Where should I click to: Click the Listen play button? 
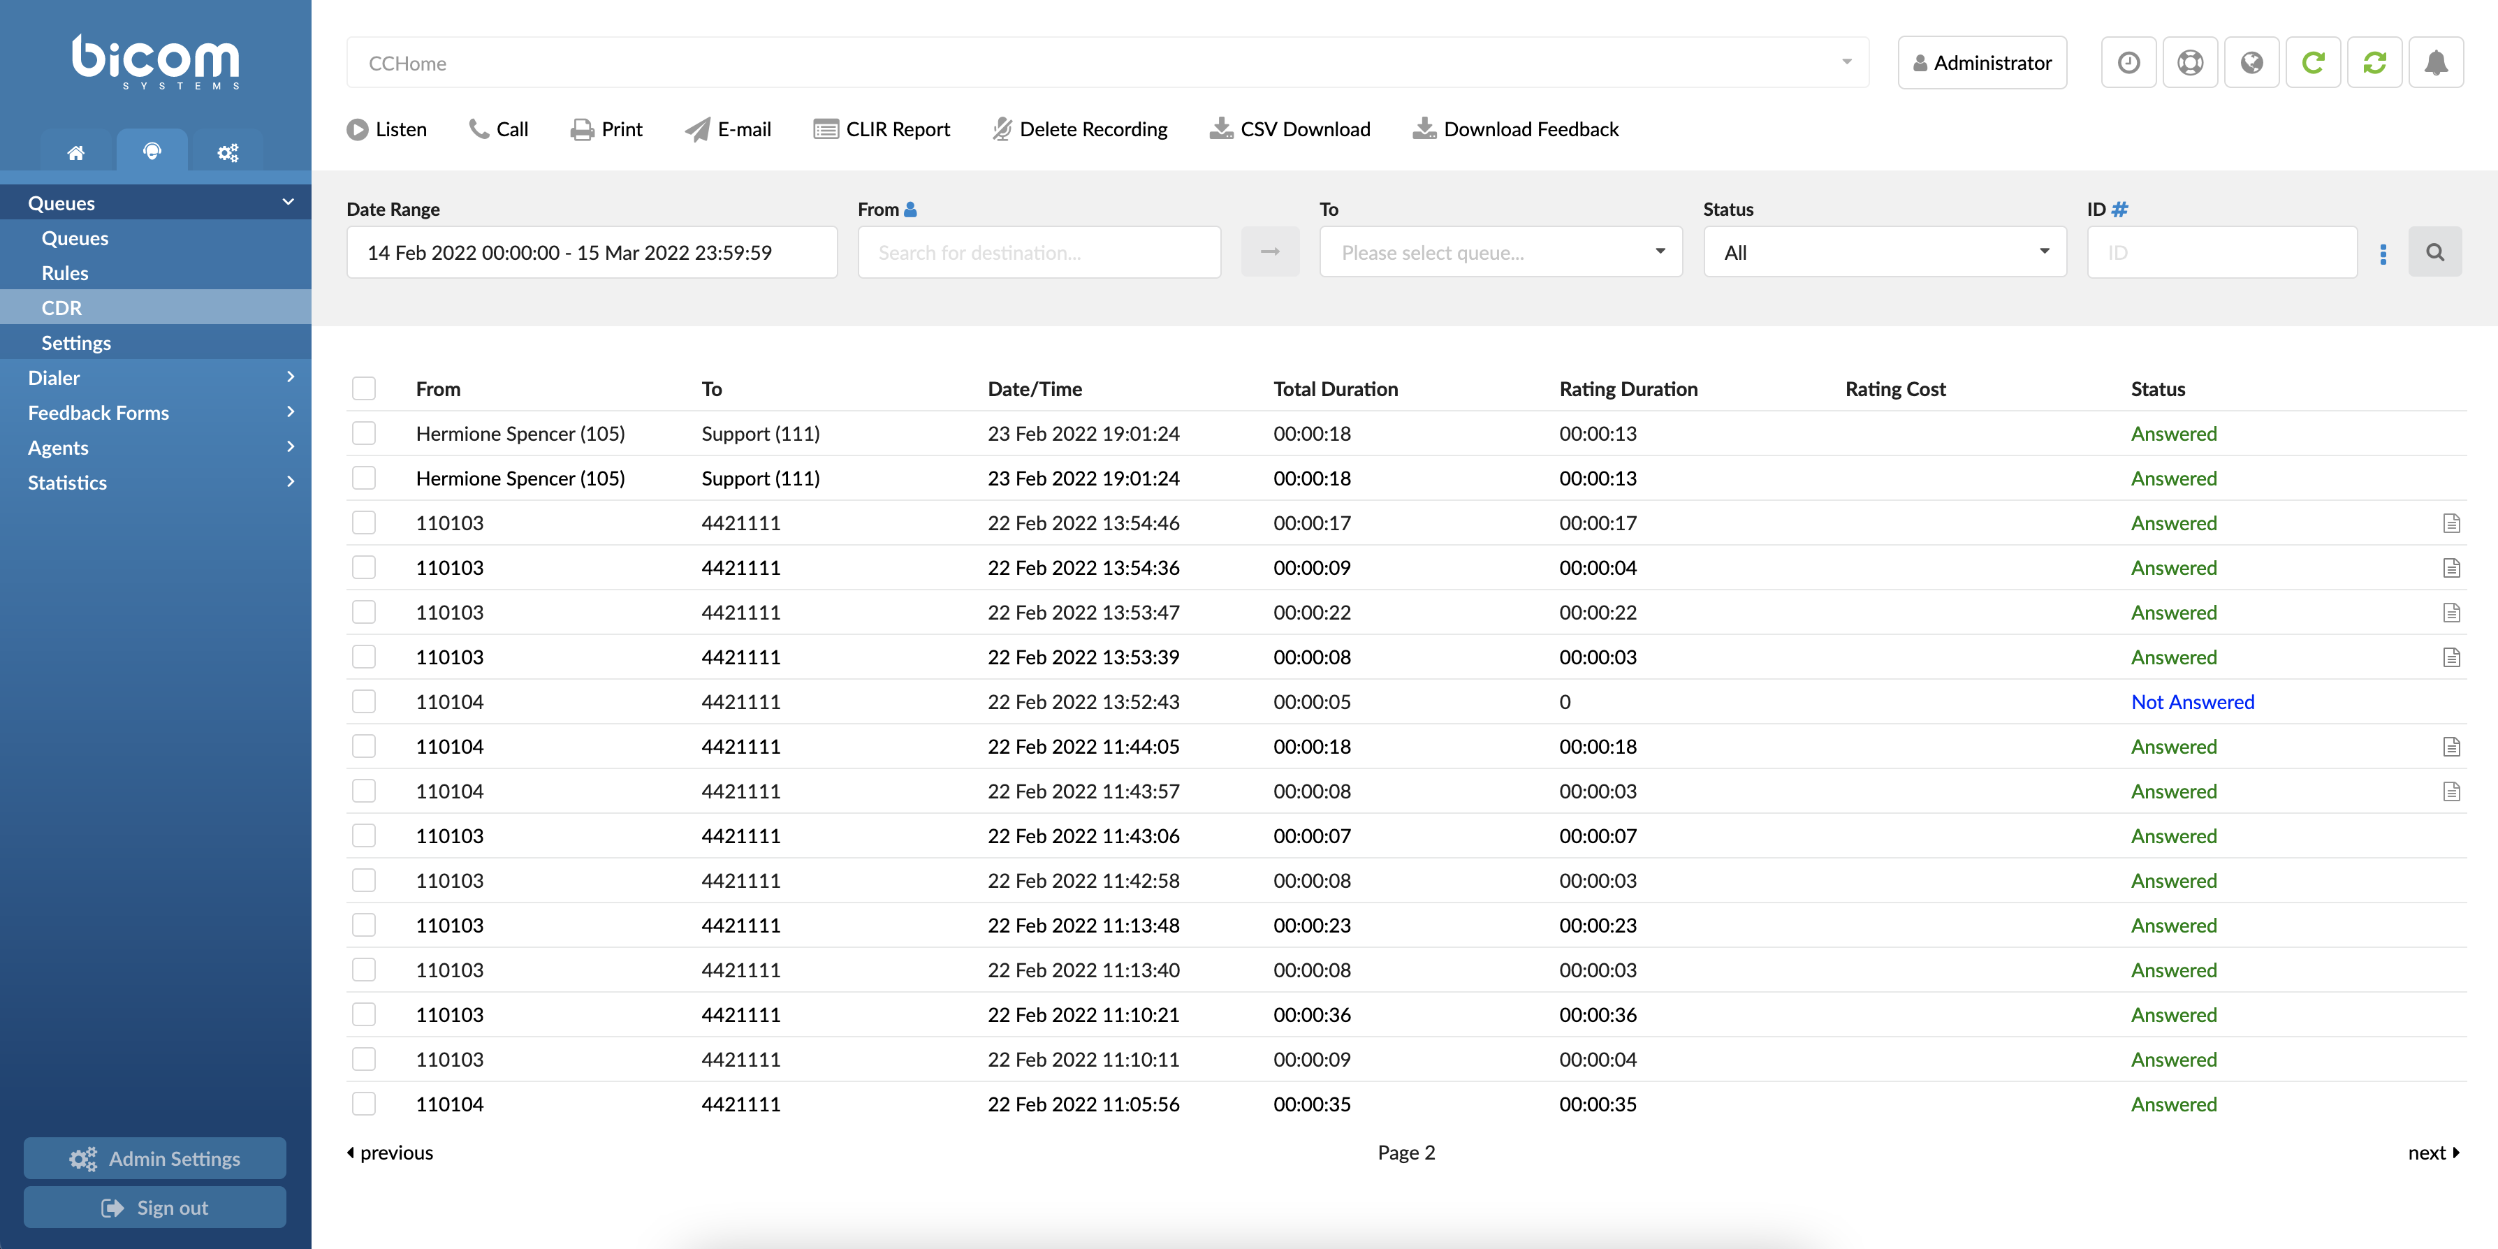click(386, 129)
